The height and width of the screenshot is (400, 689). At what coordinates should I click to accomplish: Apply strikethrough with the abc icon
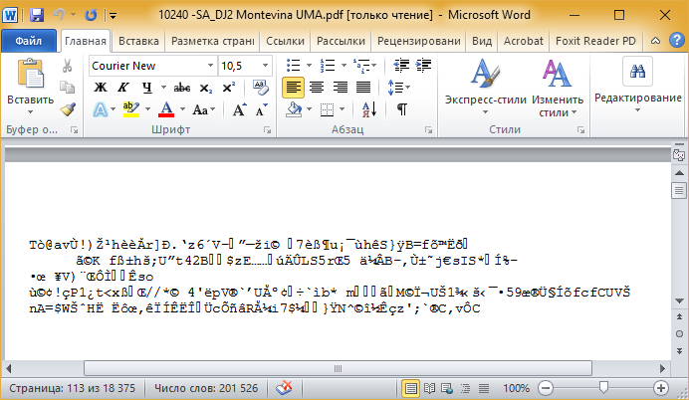click(x=183, y=87)
